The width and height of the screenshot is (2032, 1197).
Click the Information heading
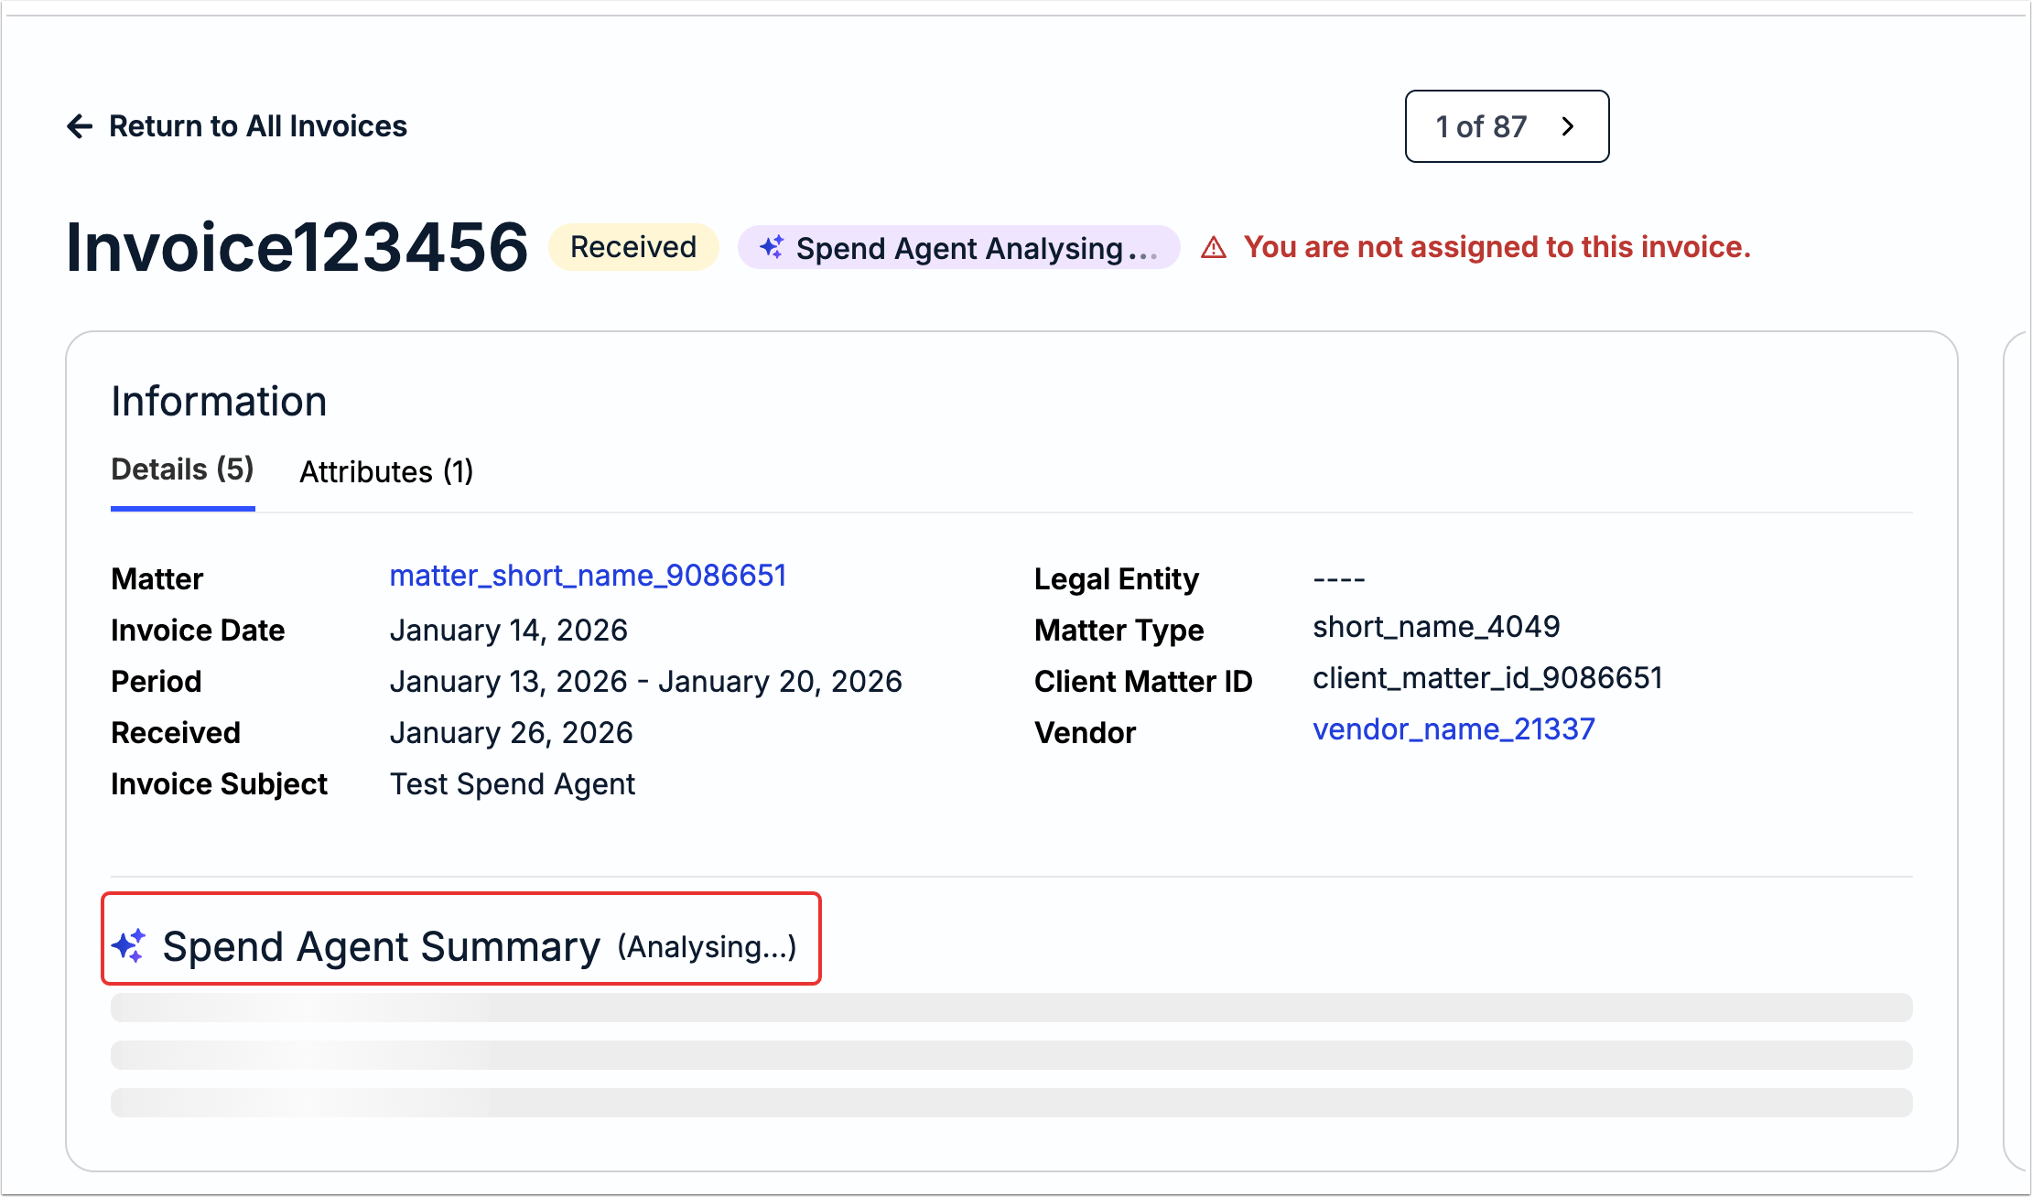click(x=219, y=401)
